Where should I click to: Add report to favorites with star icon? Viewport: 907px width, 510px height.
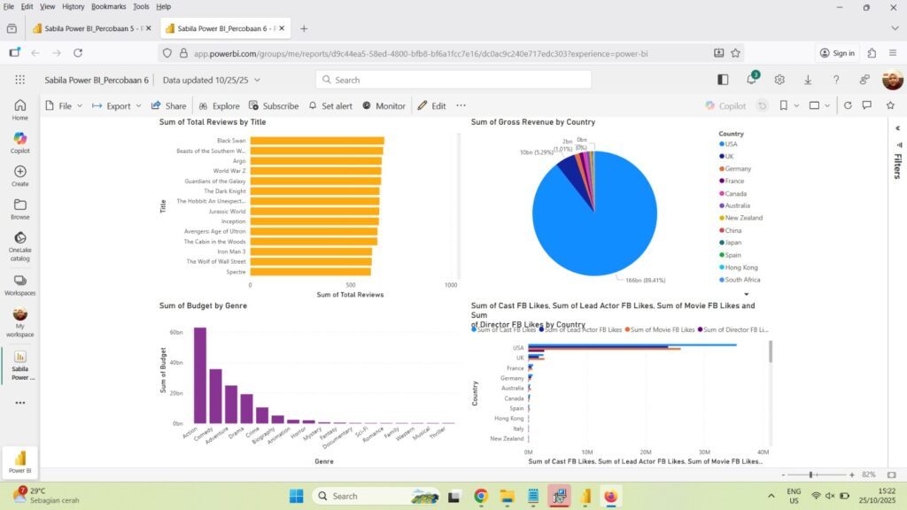point(866,105)
